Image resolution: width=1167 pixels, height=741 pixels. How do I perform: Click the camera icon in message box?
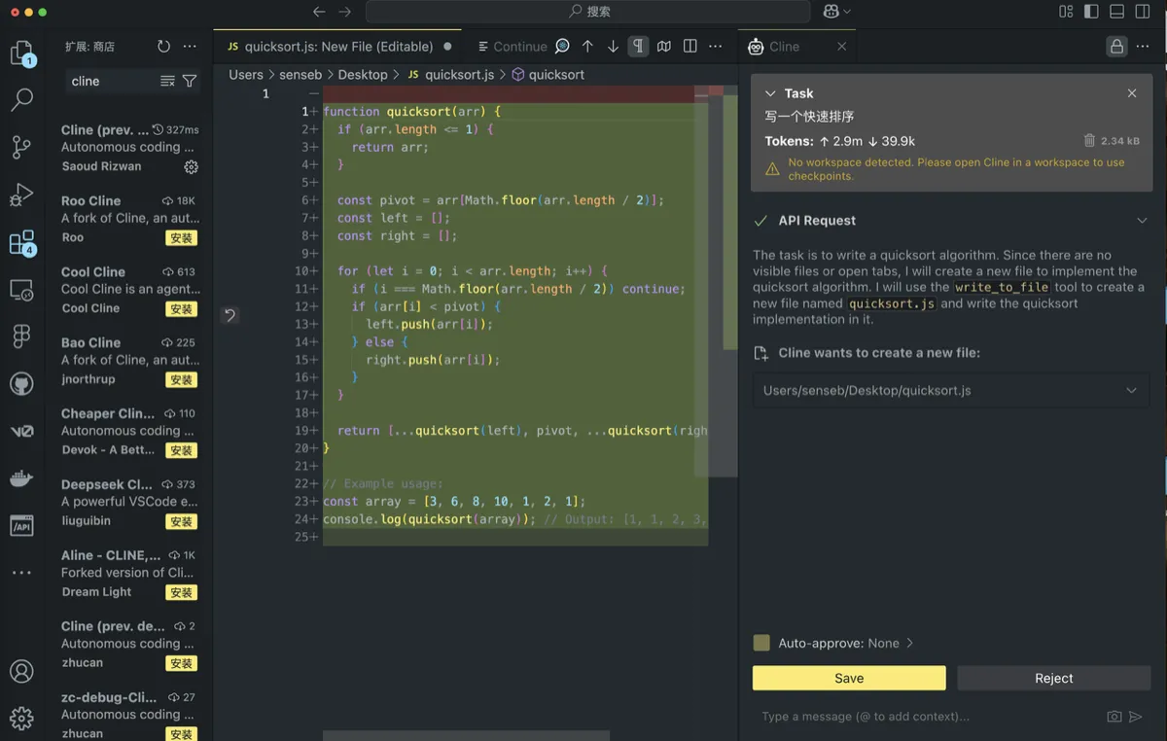click(1114, 717)
